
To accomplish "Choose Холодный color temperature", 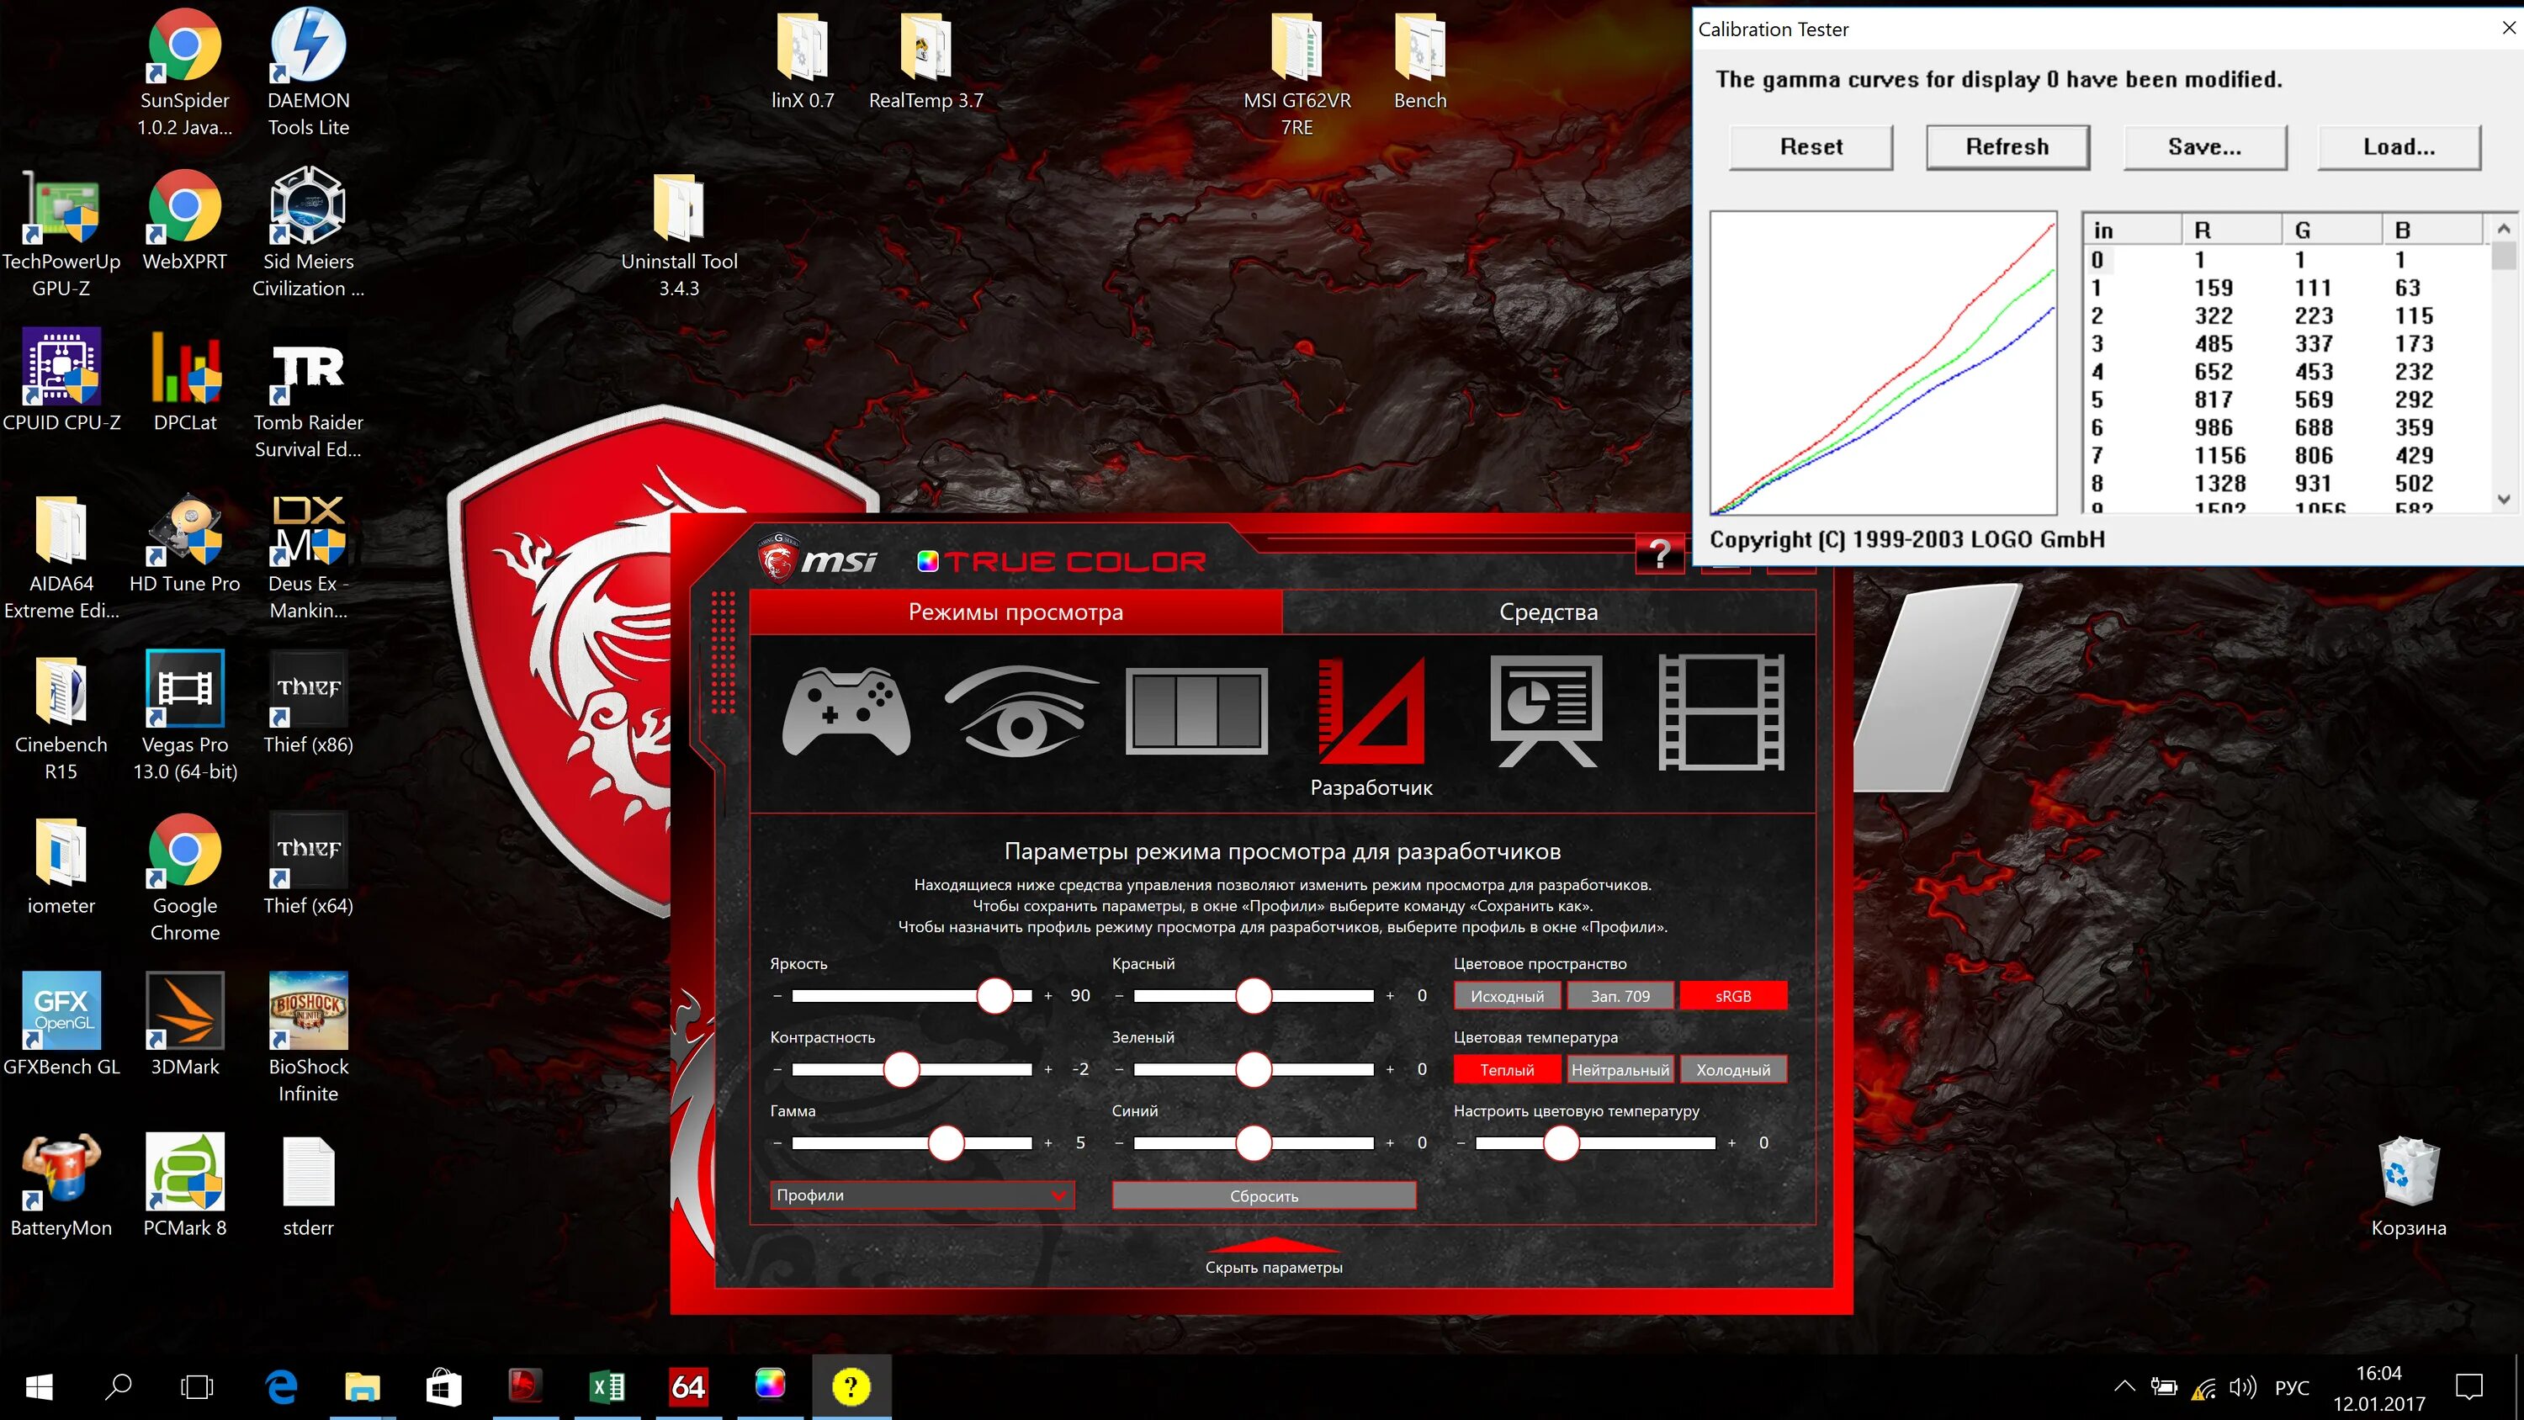I will 1733,1069.
